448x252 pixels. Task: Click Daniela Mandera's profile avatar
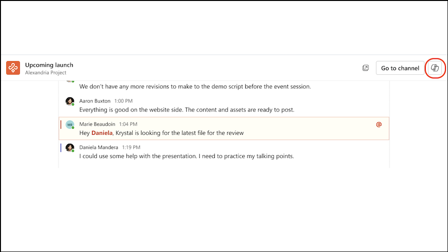coord(70,147)
